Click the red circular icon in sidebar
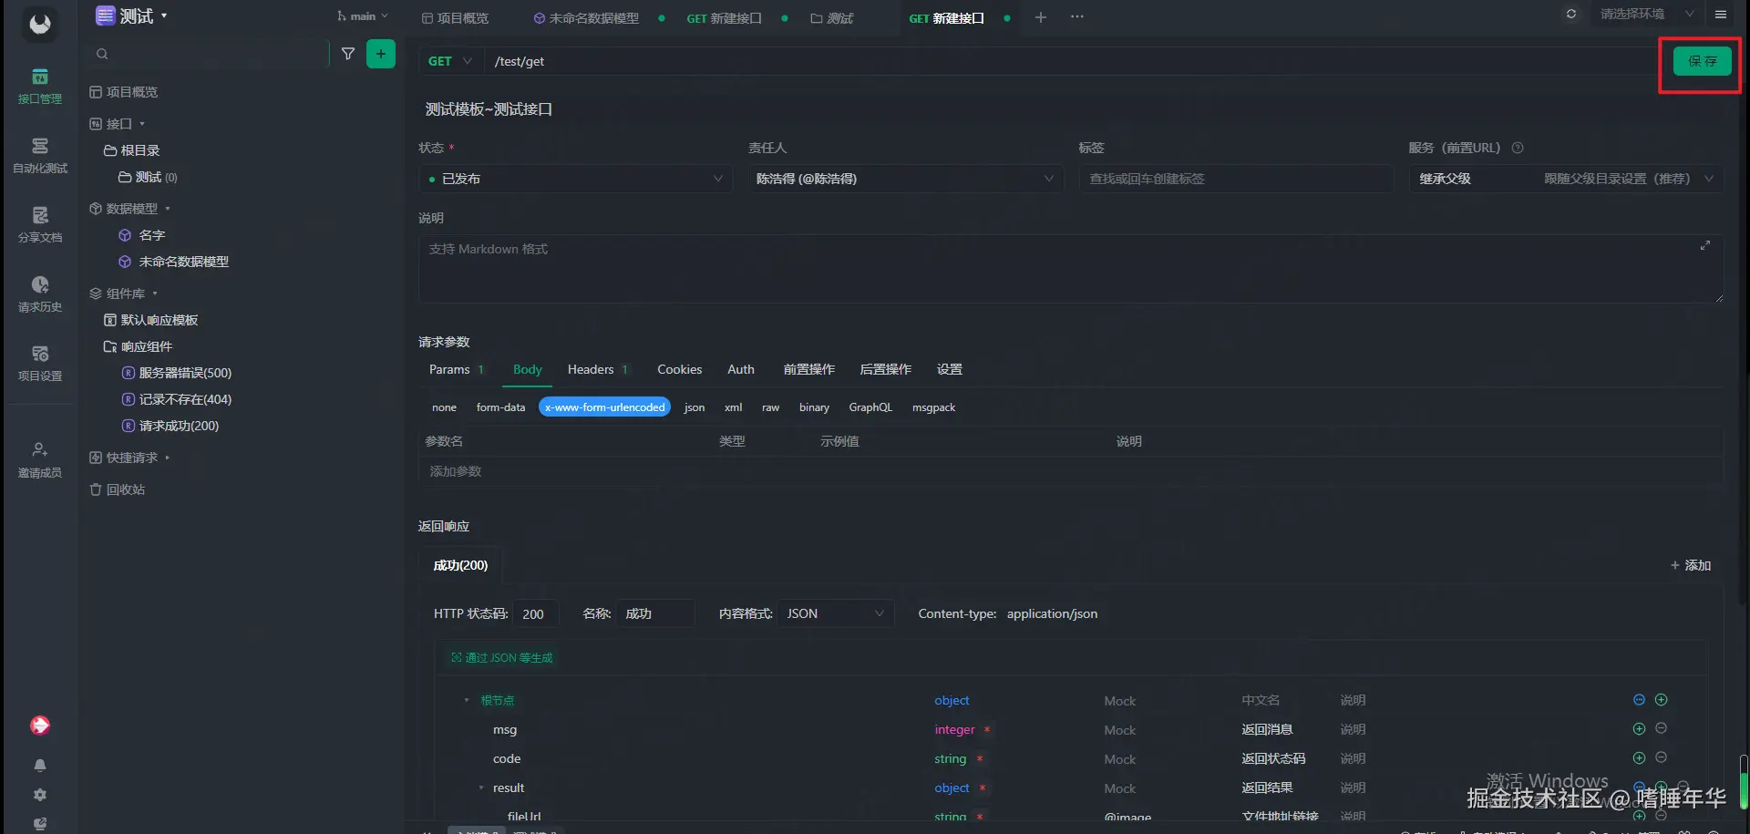This screenshot has height=834, width=1750. (40, 726)
